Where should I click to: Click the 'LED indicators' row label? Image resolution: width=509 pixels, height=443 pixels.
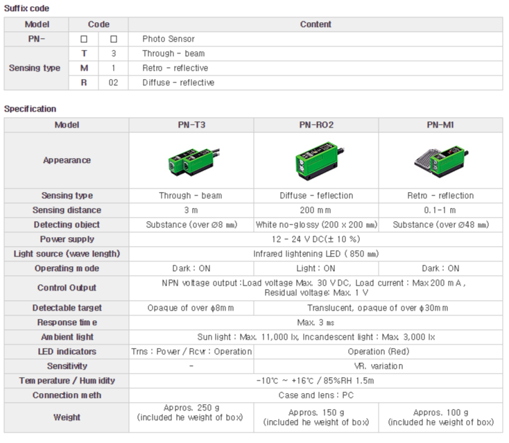(x=67, y=351)
